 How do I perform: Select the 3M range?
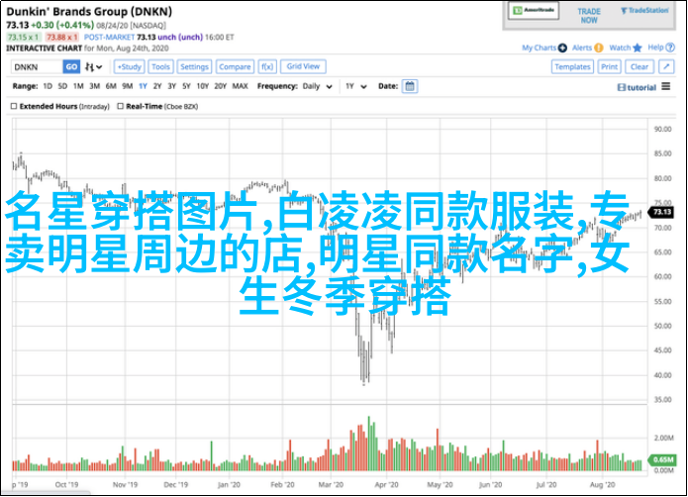click(x=94, y=86)
